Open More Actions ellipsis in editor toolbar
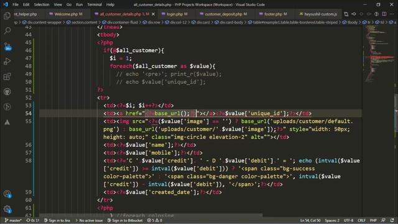Screen dimensions: 398x224 (x=392, y=14)
